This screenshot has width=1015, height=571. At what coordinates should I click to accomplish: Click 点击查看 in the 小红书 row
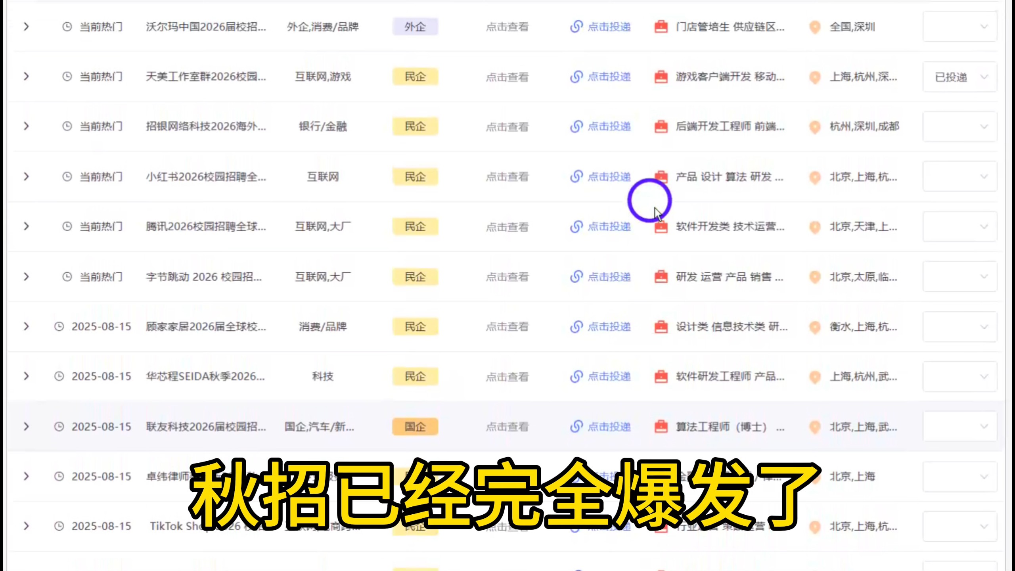point(507,177)
